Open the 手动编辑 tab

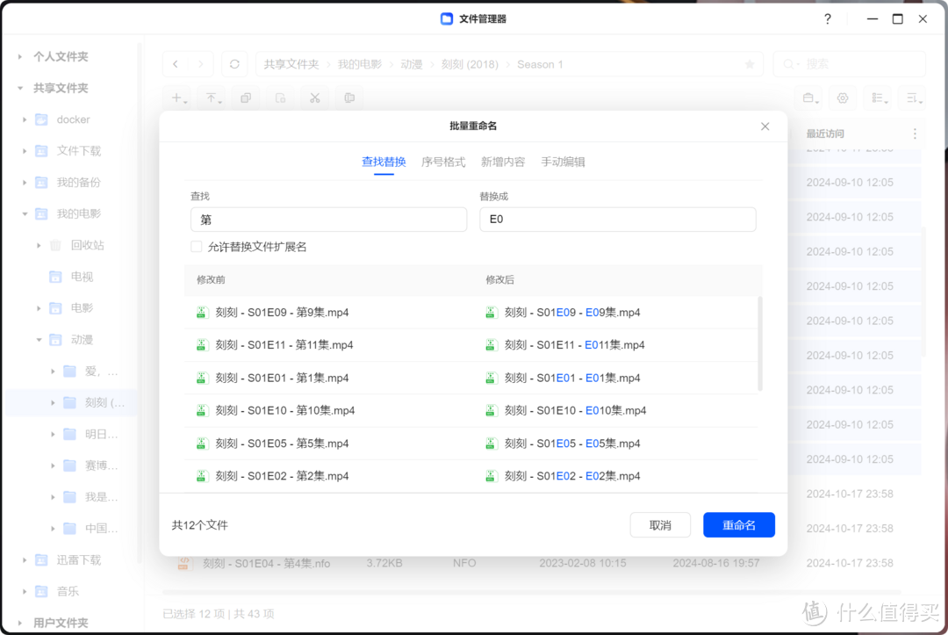click(x=563, y=161)
